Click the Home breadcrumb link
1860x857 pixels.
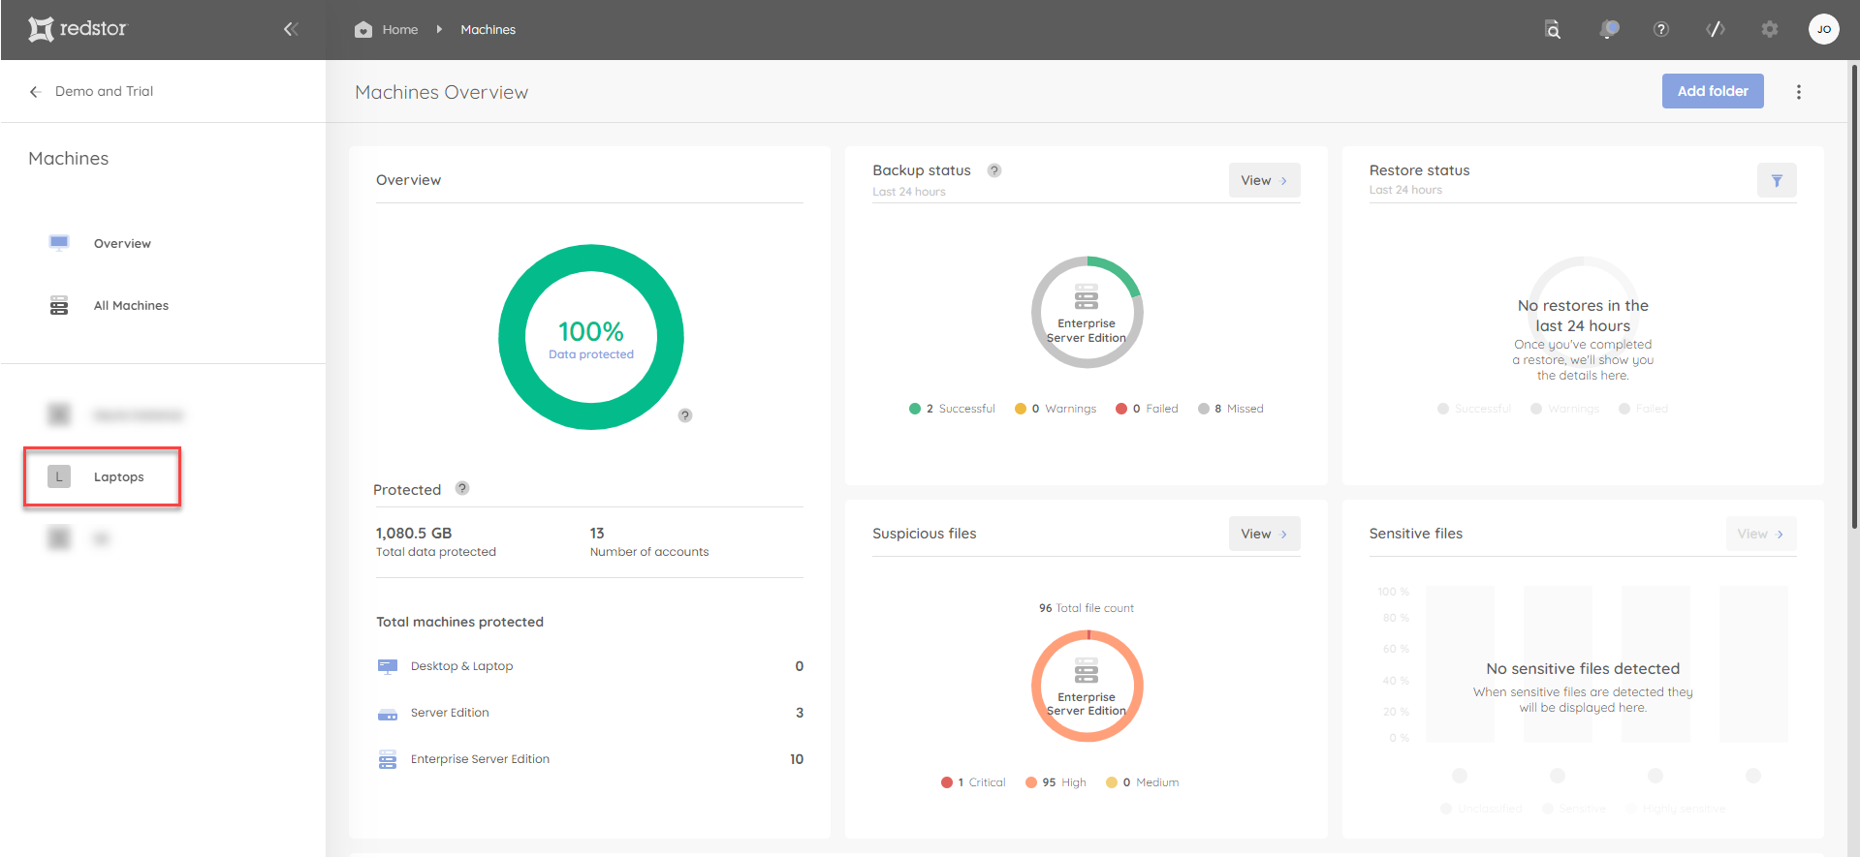[x=400, y=30]
